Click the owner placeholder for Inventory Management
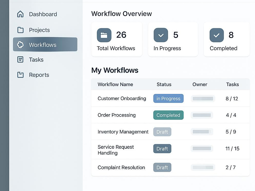The width and height of the screenshot is (255, 191). tap(202, 132)
